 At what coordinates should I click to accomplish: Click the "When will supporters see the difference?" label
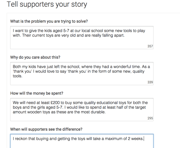pos(46,129)
